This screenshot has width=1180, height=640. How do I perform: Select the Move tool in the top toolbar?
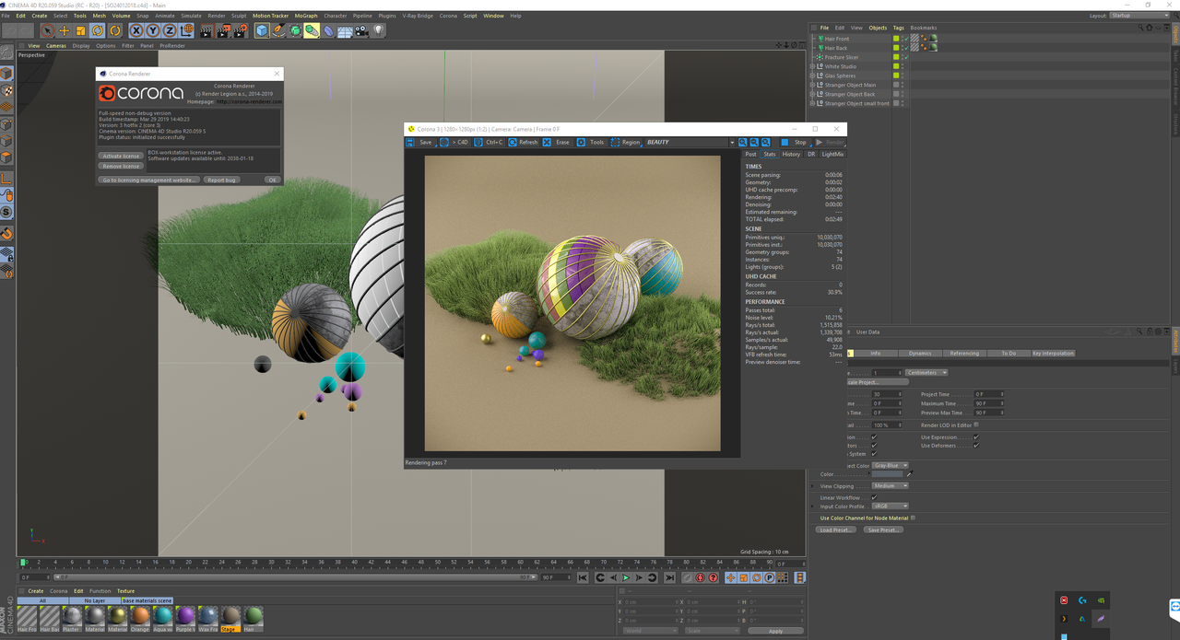[x=64, y=31]
